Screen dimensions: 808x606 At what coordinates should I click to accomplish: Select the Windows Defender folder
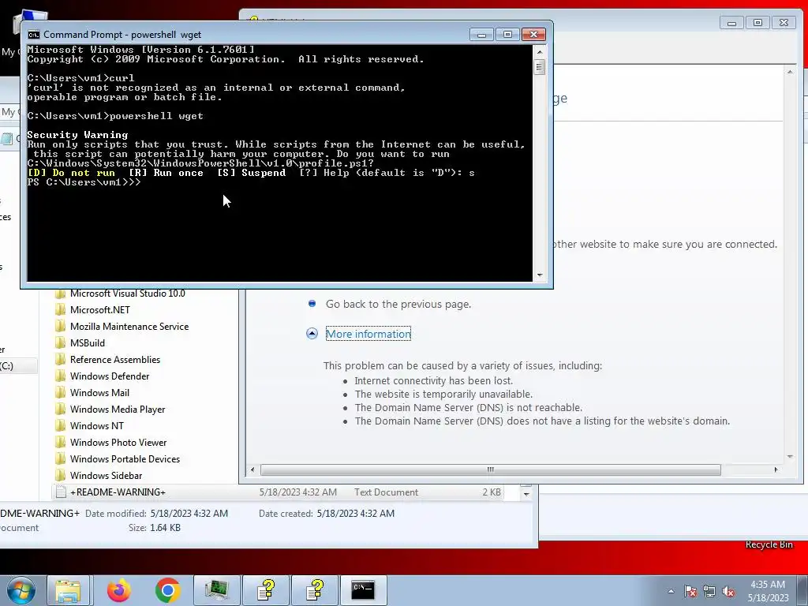[110, 376]
